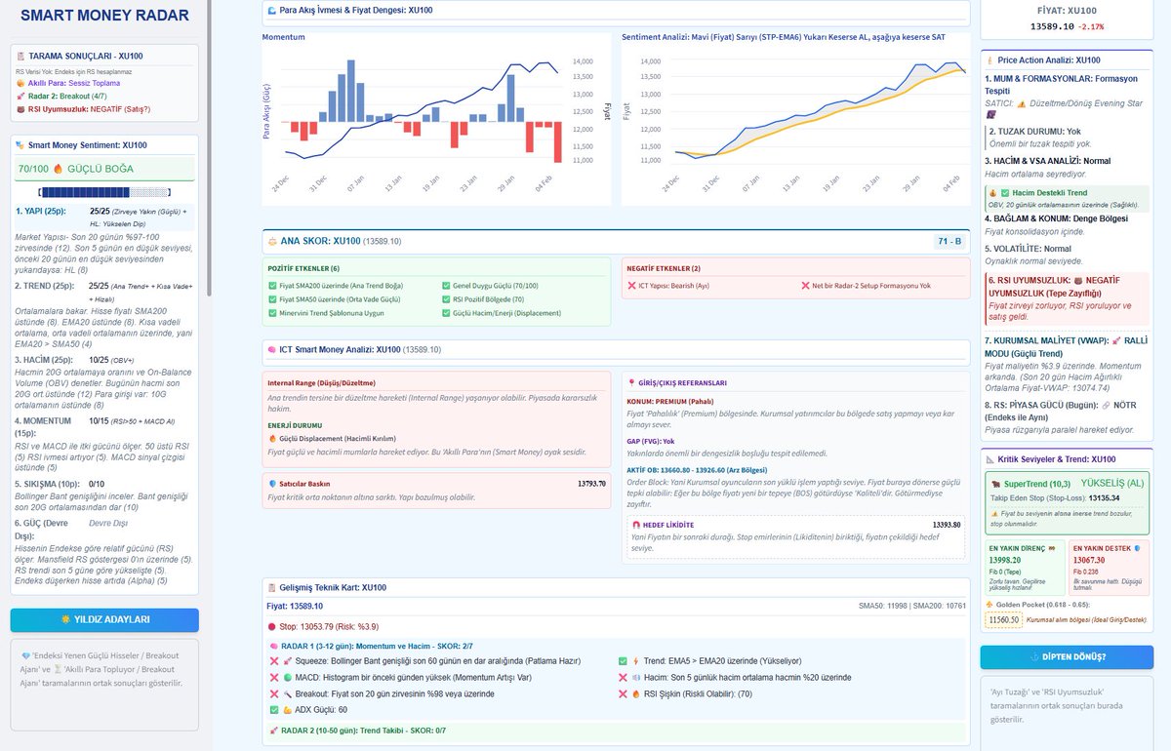Click the shield icon beside EN YAKIN DESTEK
Viewport: 1171px width, 751px height.
point(1136,548)
